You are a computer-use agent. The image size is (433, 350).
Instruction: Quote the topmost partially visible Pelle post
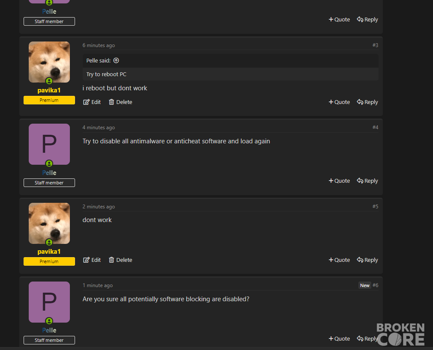(x=339, y=20)
